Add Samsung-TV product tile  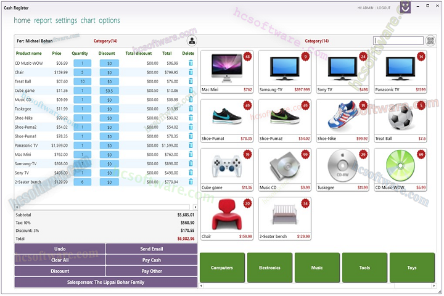[284, 72]
